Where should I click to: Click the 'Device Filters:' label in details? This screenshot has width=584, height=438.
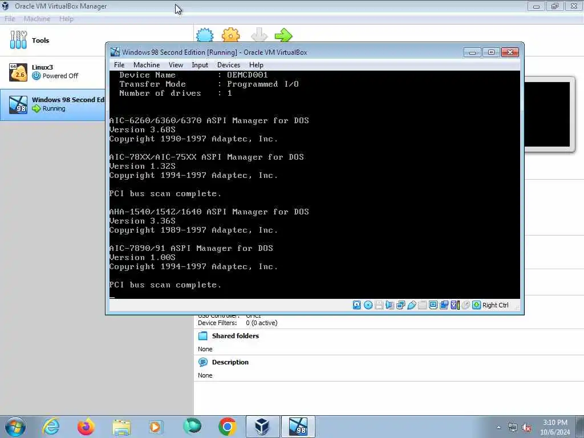click(217, 323)
